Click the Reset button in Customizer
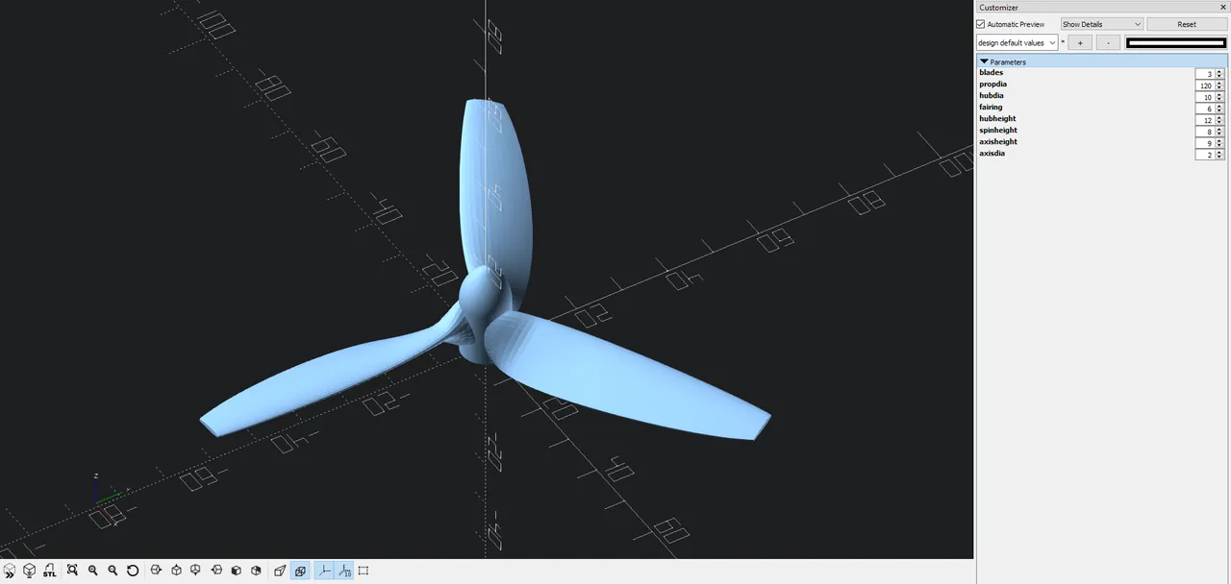 point(1186,24)
